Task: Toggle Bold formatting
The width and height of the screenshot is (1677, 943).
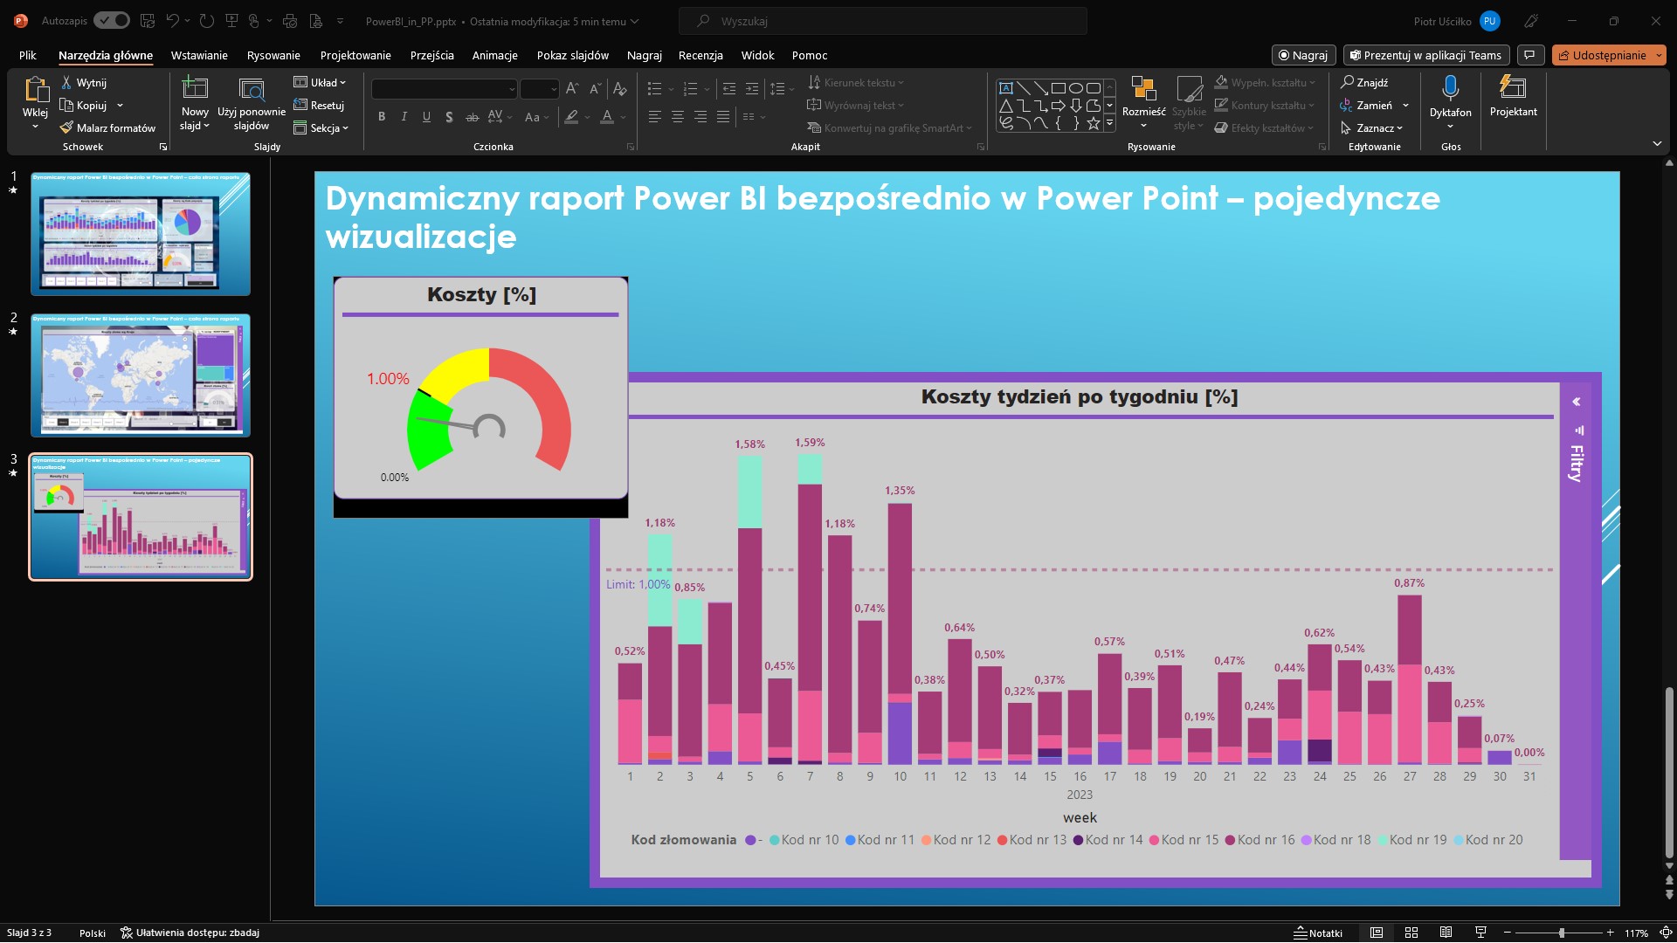Action: (382, 116)
